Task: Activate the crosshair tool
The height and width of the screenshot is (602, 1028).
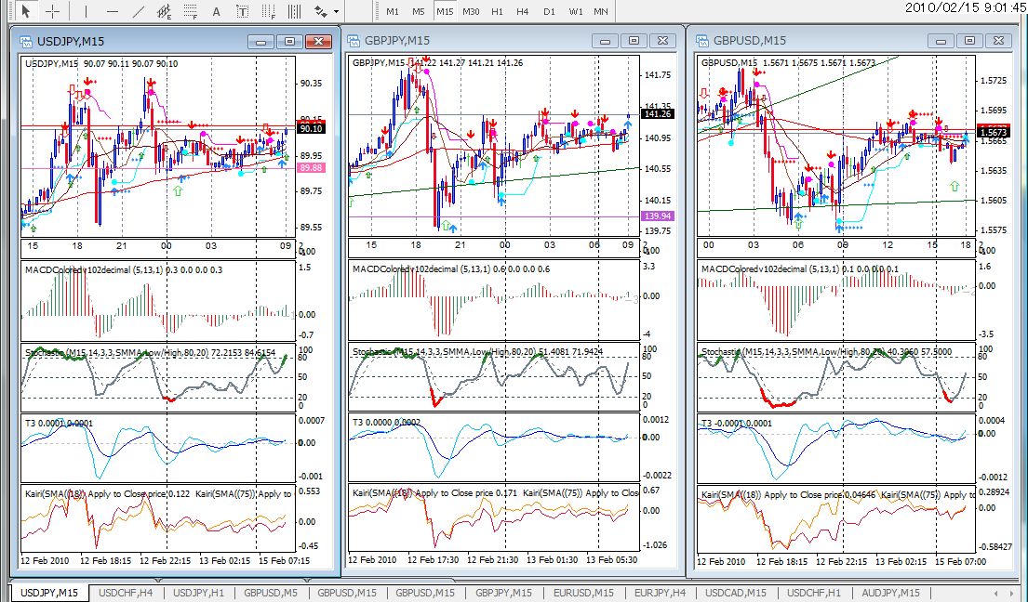Action: (52, 11)
